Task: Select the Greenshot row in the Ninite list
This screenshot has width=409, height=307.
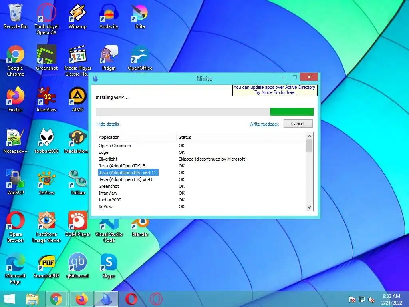Action: coord(201,186)
